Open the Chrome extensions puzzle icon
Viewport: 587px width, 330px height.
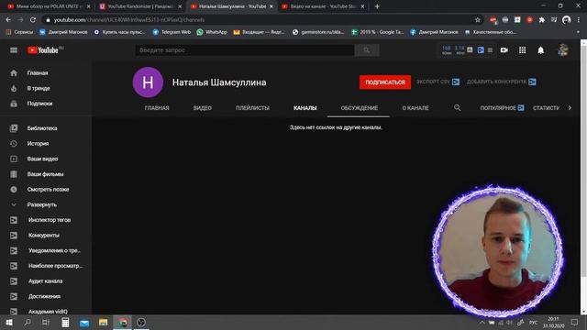pos(542,20)
